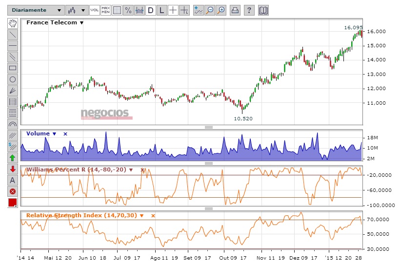Toggle the D scale button
The image size is (401, 264).
coord(151,10)
